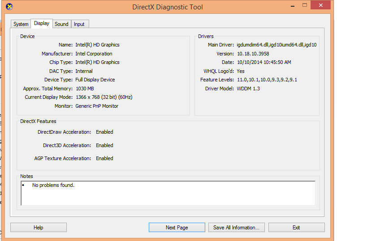The height and width of the screenshot is (241, 367).
Task: Click the 'DirectX Features' group heading
Action: coord(38,121)
